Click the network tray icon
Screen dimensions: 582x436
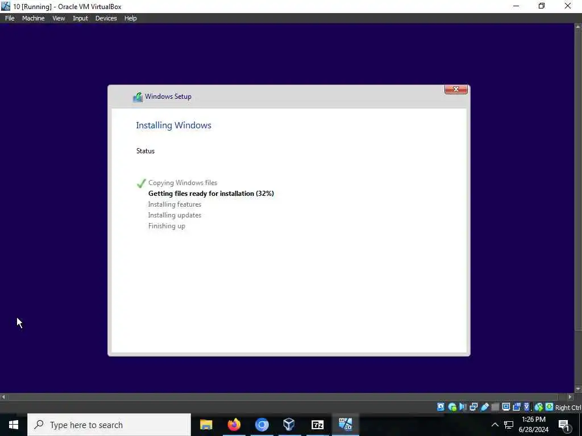pyautogui.click(x=509, y=425)
